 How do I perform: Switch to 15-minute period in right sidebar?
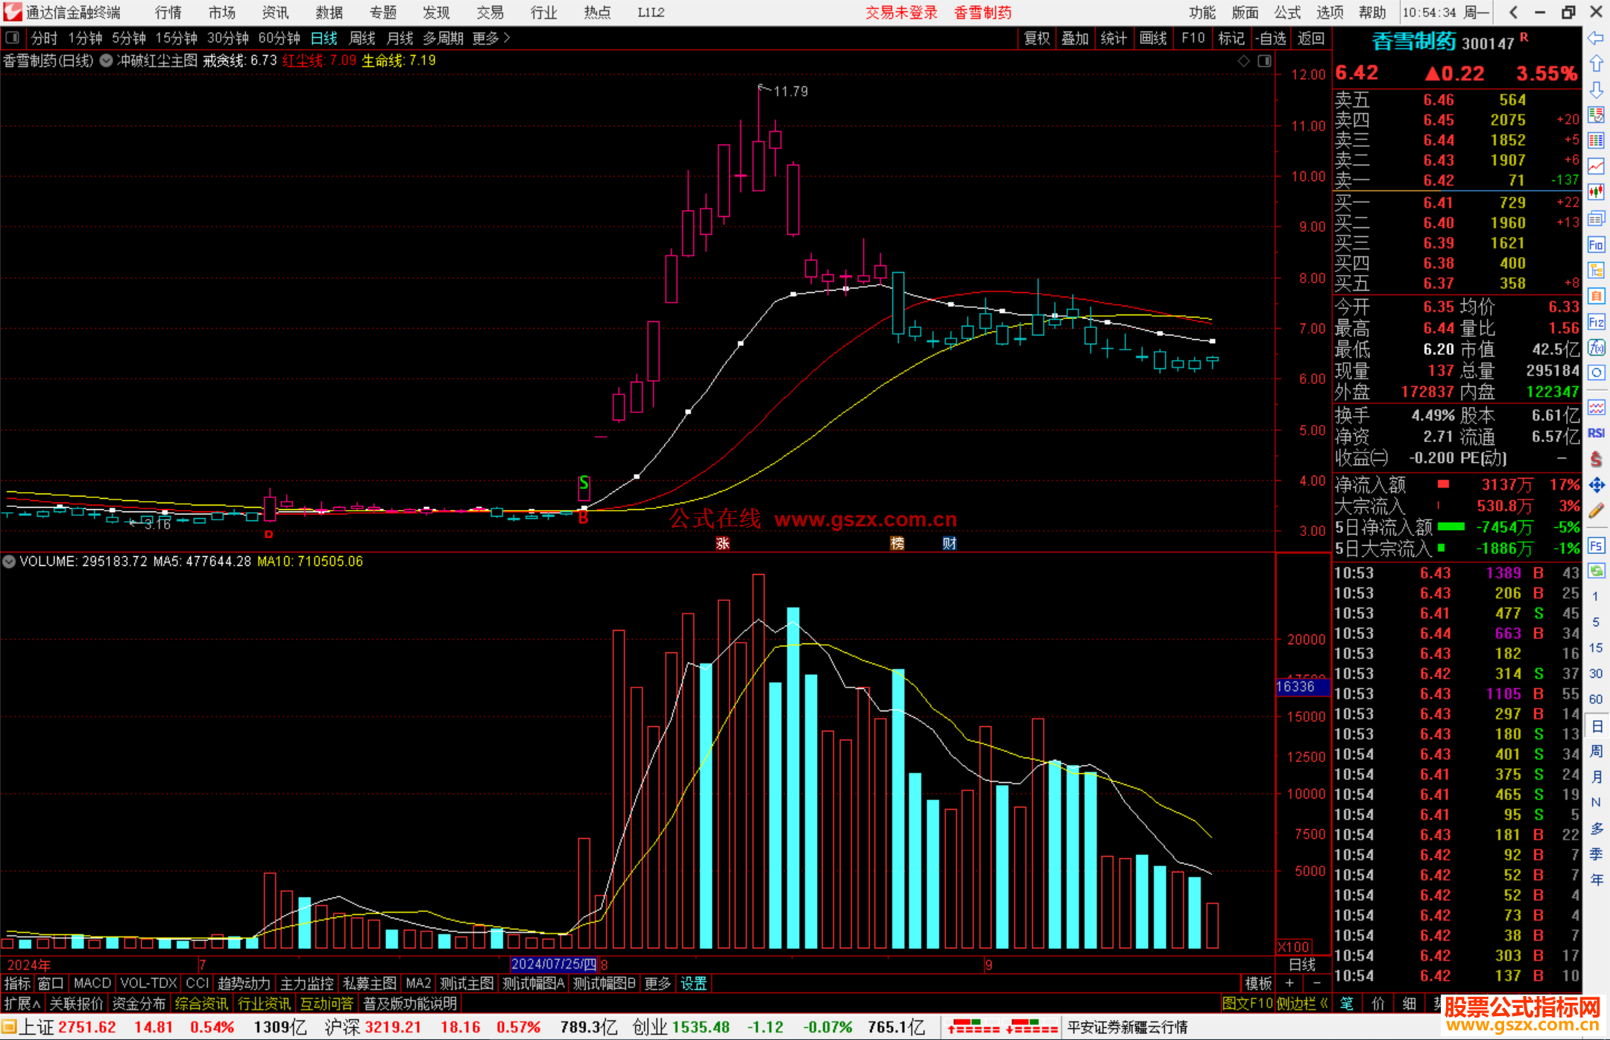[1596, 648]
